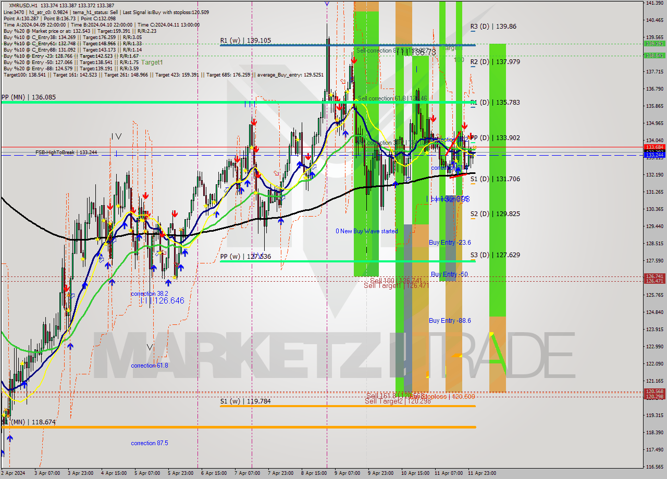Image resolution: width=667 pixels, height=479 pixels.
Task: Click the '11 Apr 23:00' time axis label
Action: pos(482,473)
